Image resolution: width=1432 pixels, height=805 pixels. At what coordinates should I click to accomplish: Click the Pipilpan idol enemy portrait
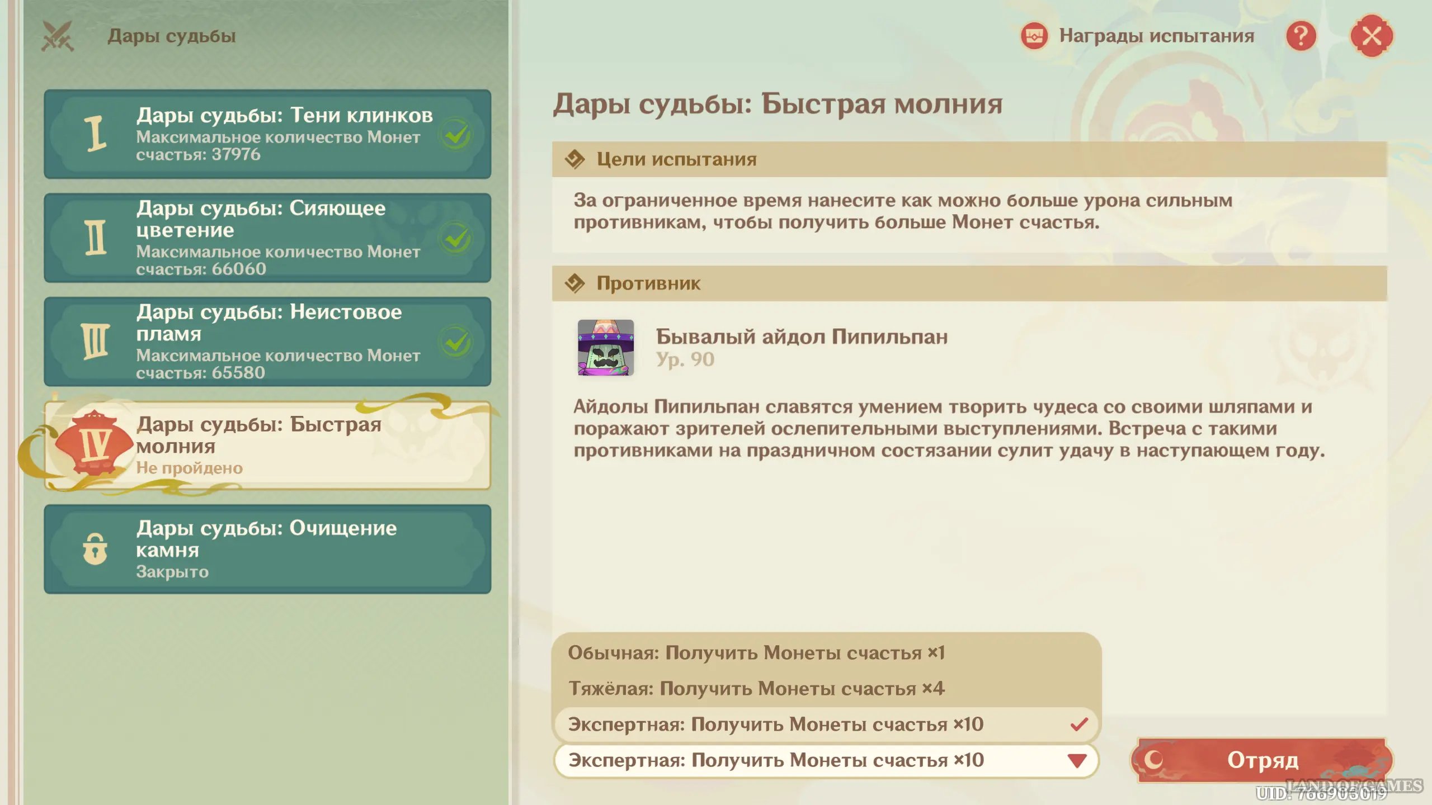[x=605, y=347]
